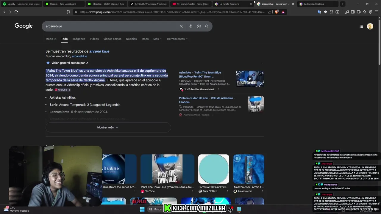Switch to the TikTok XDDD #kickperu tab

point(149,4)
